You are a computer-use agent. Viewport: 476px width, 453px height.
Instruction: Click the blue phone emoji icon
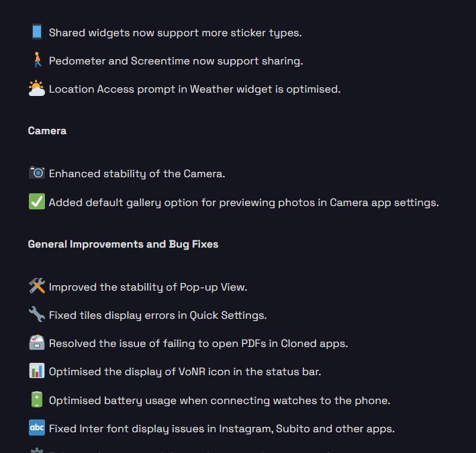36,32
